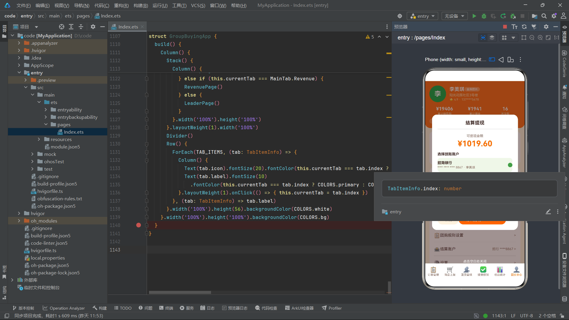Image resolution: width=569 pixels, height=320 pixels.
Task: Open CodeGenie side panel
Action: tap(564, 64)
